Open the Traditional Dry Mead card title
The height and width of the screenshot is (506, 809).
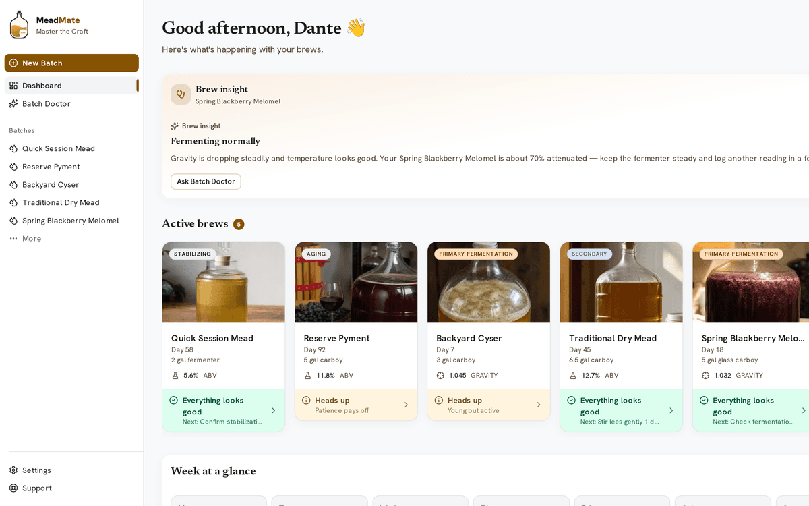pos(613,338)
